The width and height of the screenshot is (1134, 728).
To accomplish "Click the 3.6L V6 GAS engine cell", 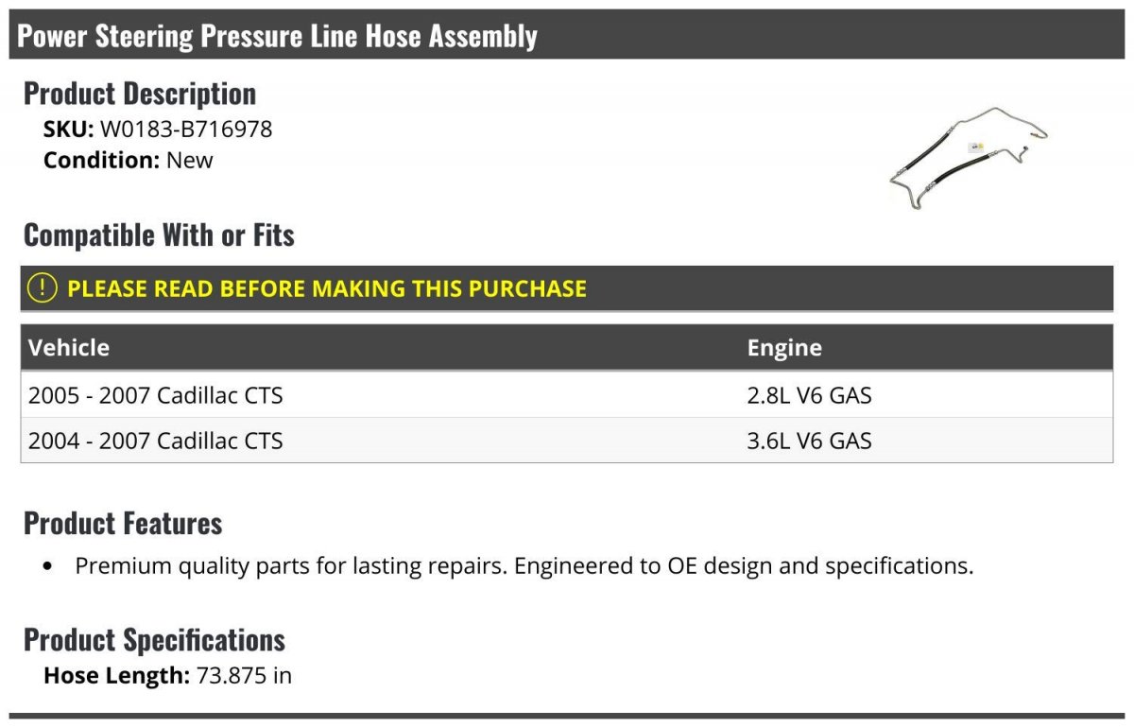I will point(809,440).
